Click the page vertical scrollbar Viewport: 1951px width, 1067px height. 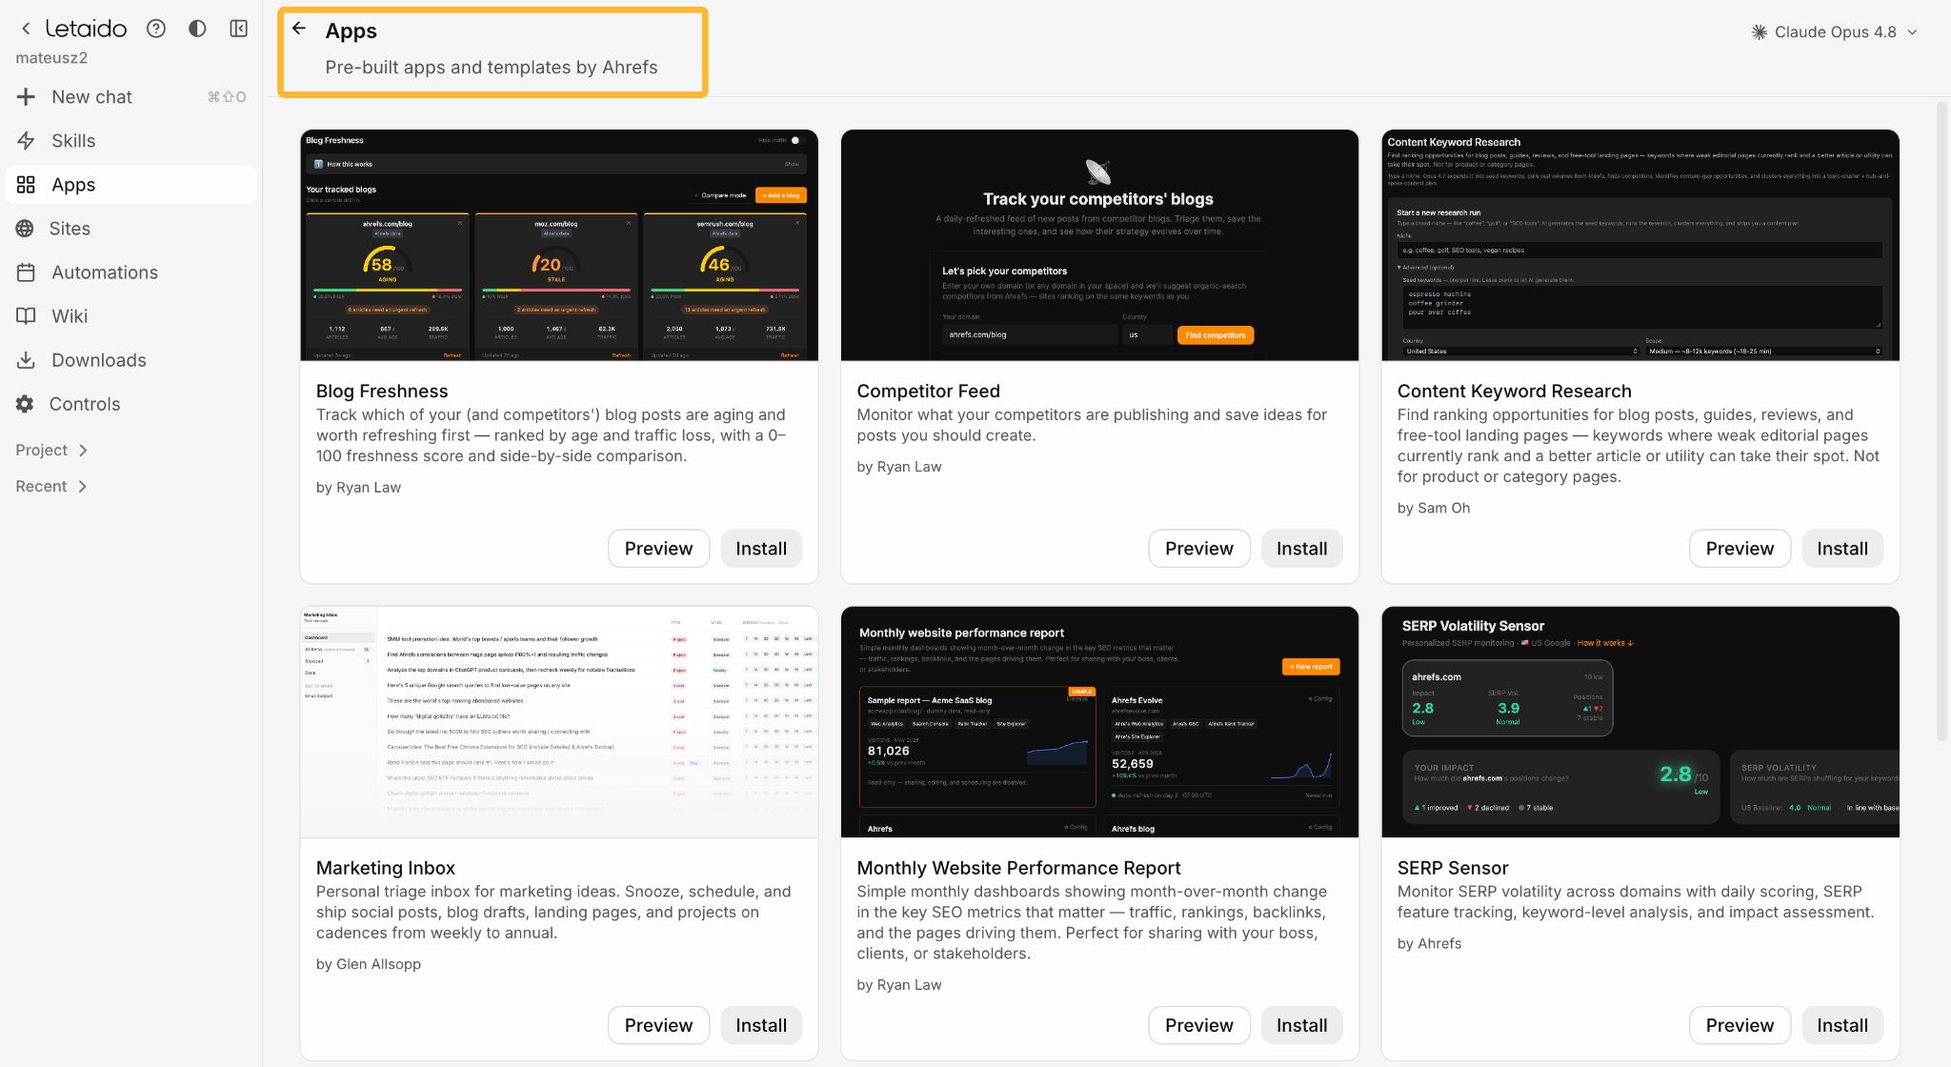[1942, 419]
